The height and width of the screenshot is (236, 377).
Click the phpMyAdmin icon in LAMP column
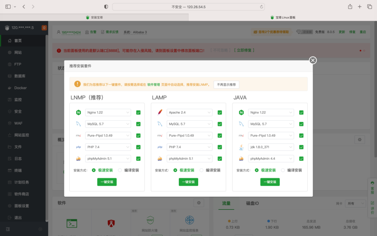160,159
